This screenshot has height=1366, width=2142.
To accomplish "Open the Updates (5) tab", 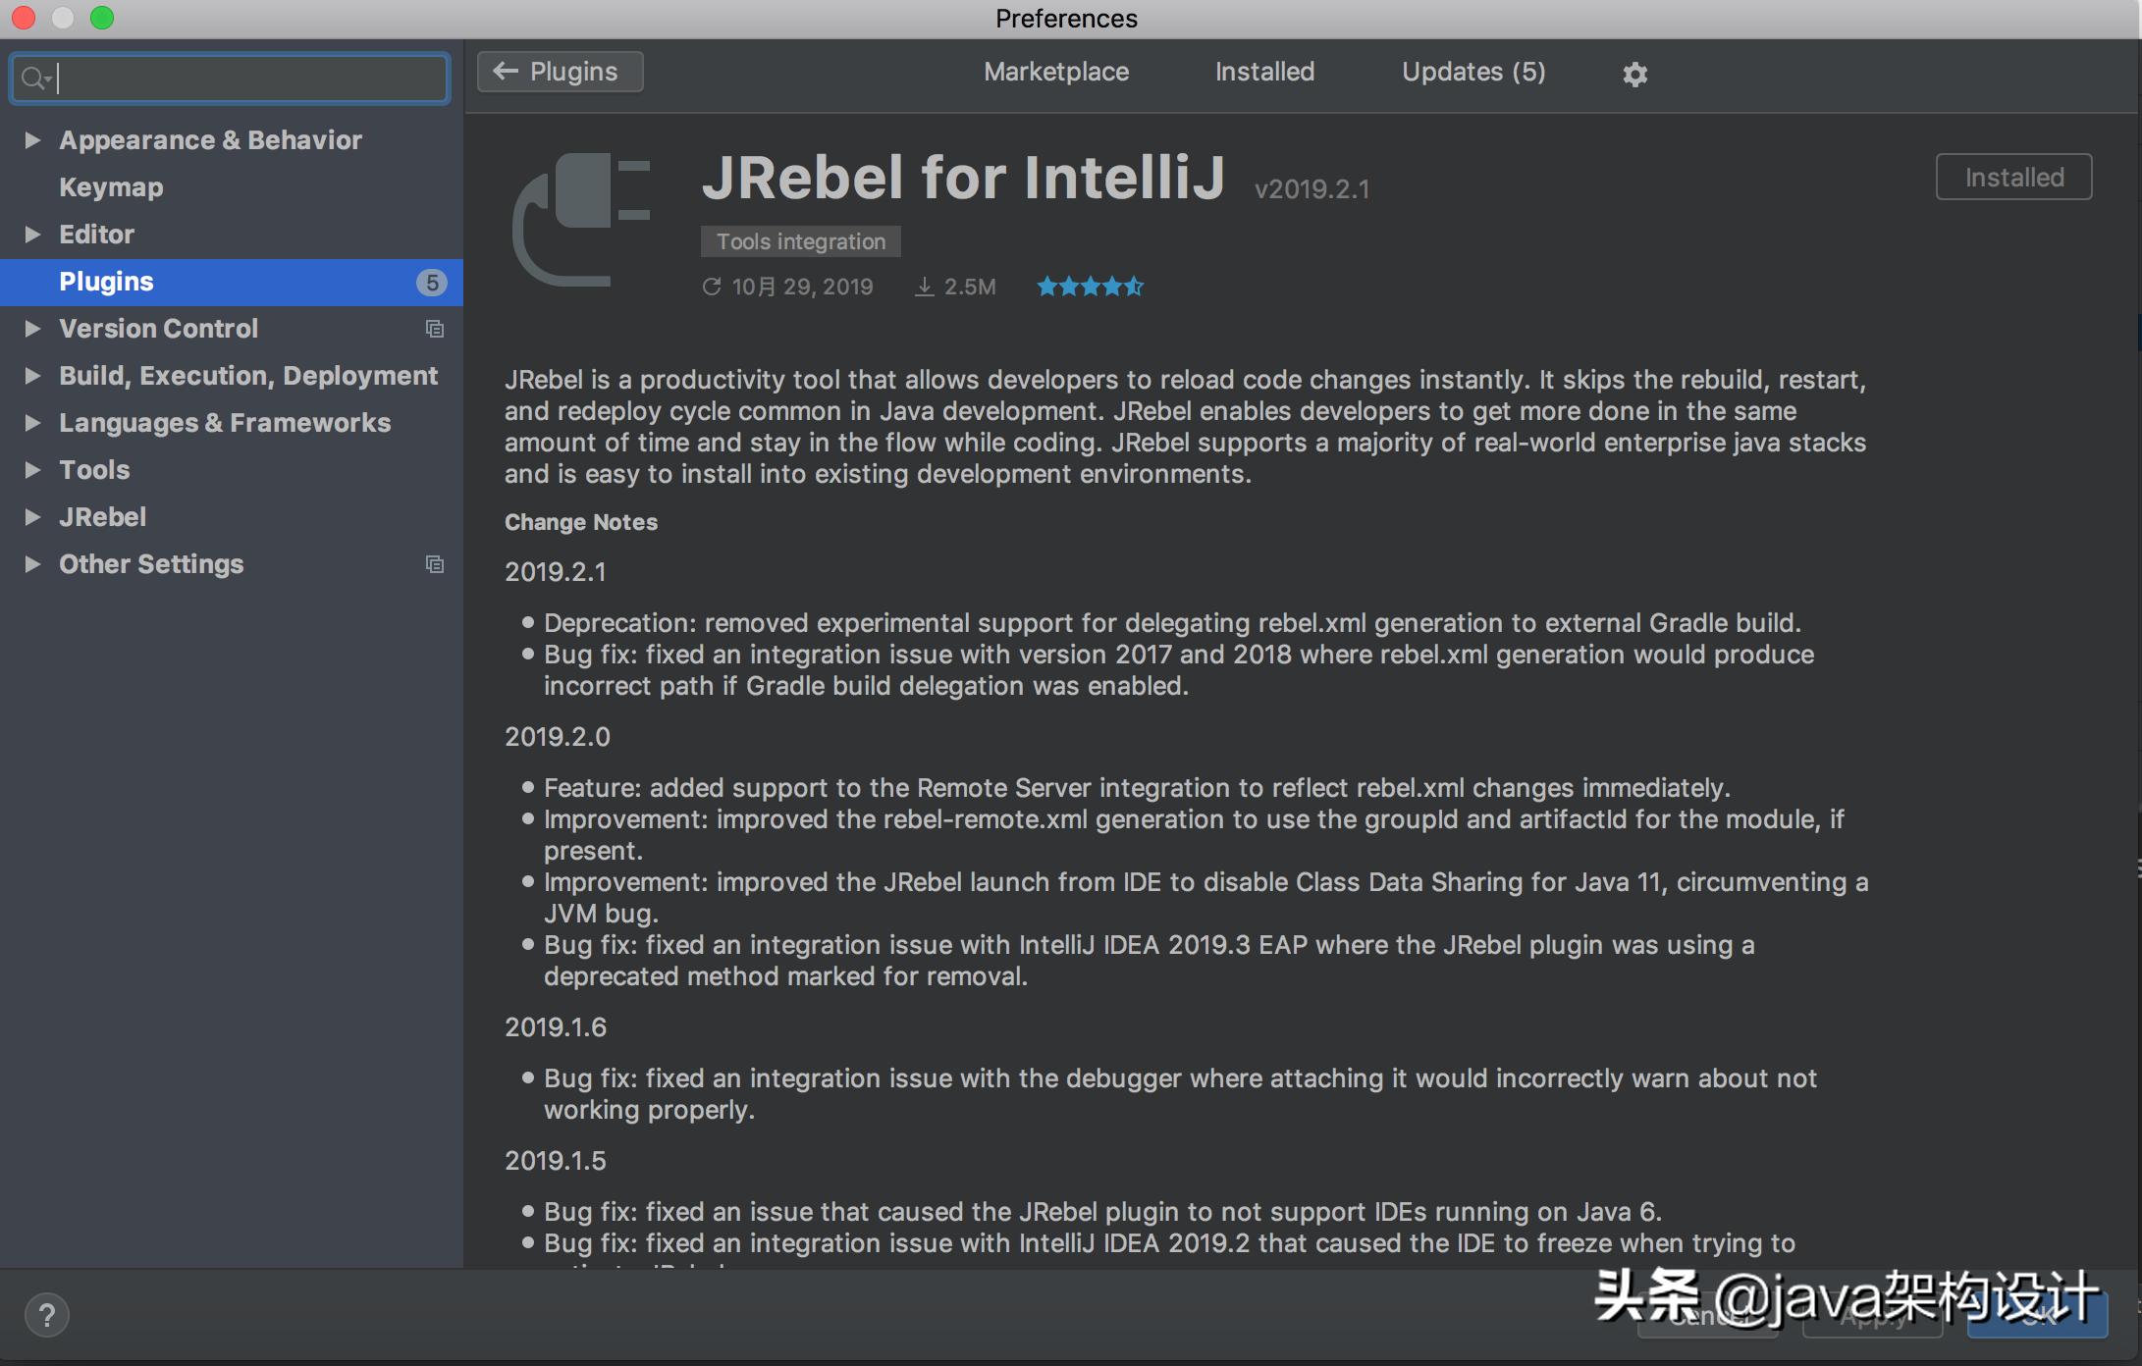I will [1473, 72].
